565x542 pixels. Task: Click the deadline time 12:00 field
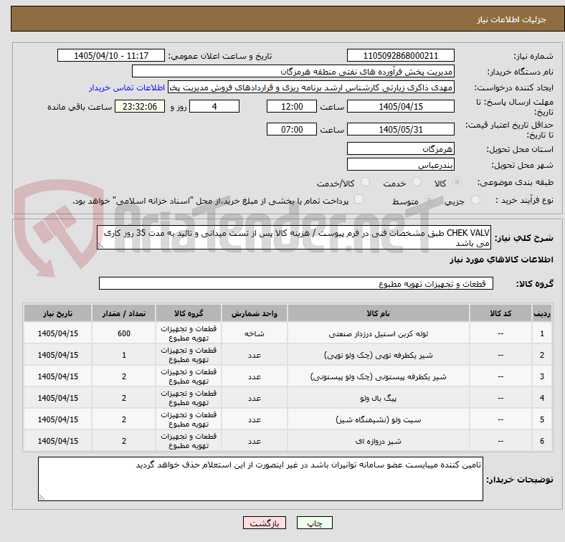pyautogui.click(x=292, y=106)
